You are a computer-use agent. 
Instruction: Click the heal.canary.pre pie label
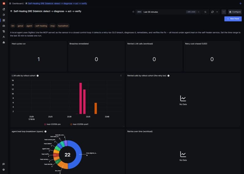click(50, 140)
